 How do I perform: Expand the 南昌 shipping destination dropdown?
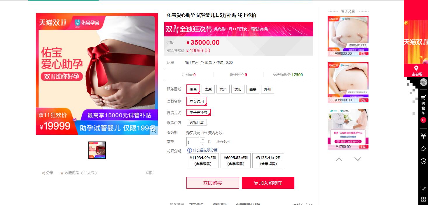pos(210,63)
